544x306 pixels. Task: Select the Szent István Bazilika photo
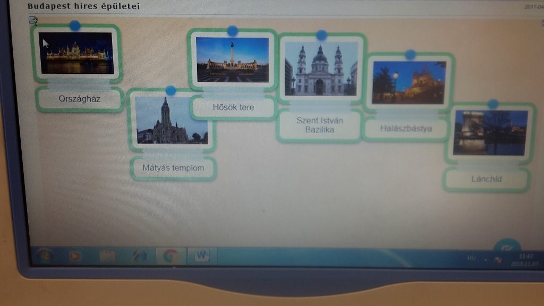pyautogui.click(x=321, y=70)
